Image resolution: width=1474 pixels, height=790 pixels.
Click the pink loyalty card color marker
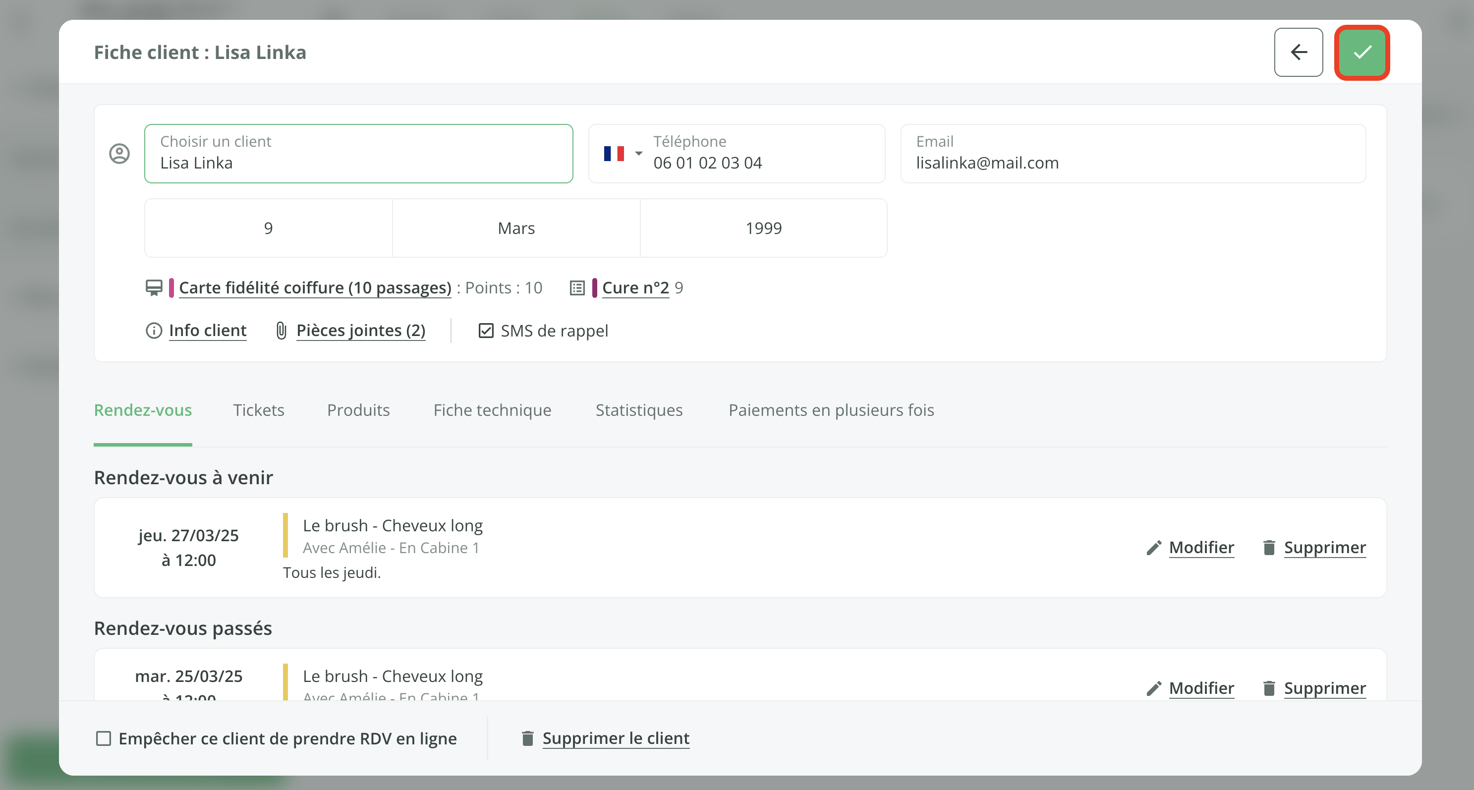point(171,288)
